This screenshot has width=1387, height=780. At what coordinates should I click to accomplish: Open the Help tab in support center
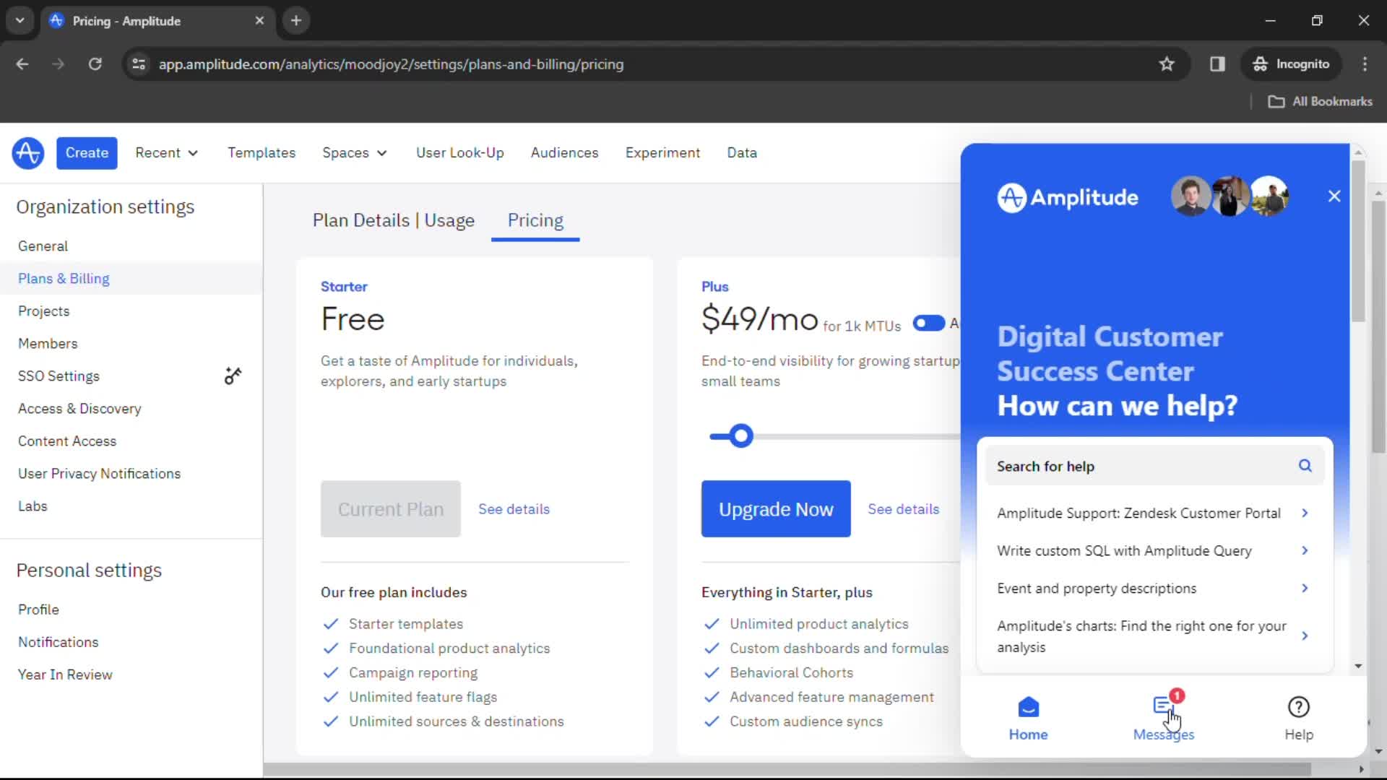click(1300, 718)
